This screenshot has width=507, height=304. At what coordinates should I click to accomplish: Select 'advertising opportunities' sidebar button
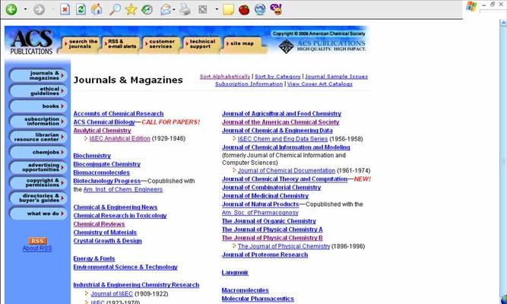pos(38,167)
